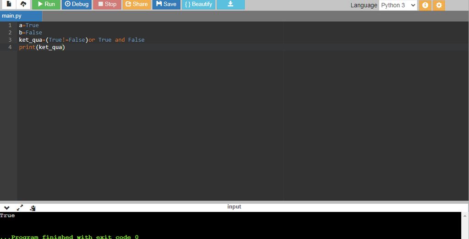Image resolution: width=469 pixels, height=239 pixels.
Task: Click line number 1 in the gutter
Action: 10,25
